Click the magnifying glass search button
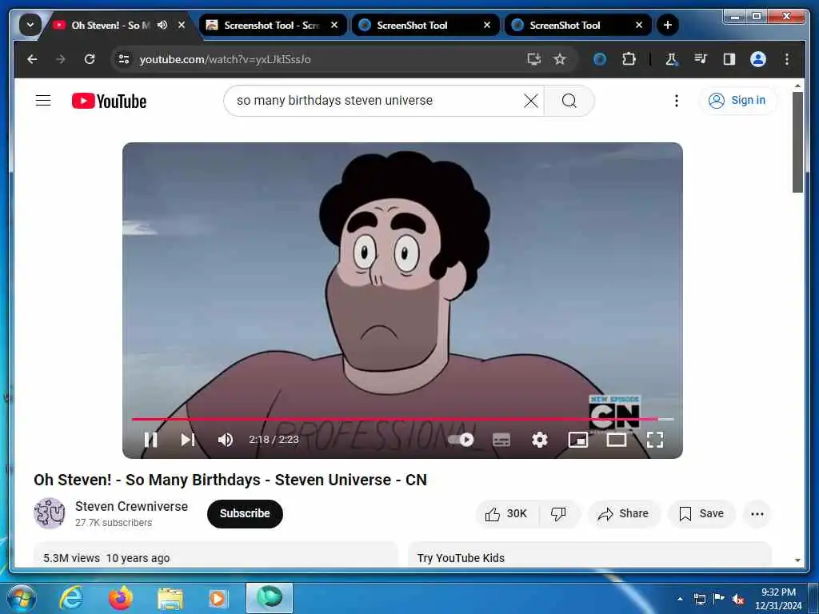 point(569,100)
